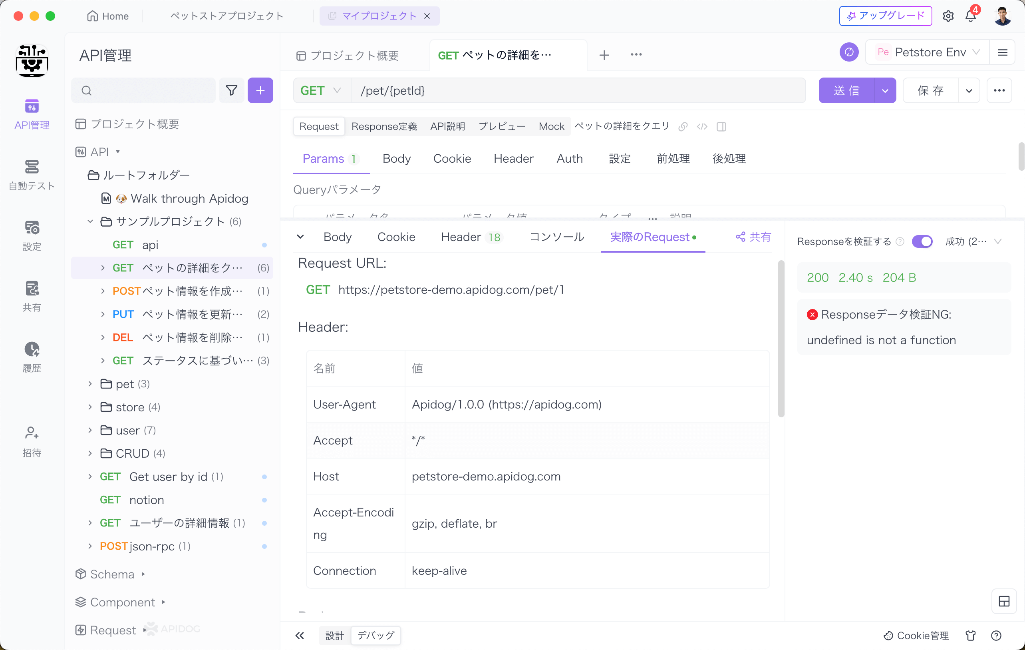Switch to the Mock tab
Viewport: 1025px width, 650px height.
pyautogui.click(x=551, y=126)
